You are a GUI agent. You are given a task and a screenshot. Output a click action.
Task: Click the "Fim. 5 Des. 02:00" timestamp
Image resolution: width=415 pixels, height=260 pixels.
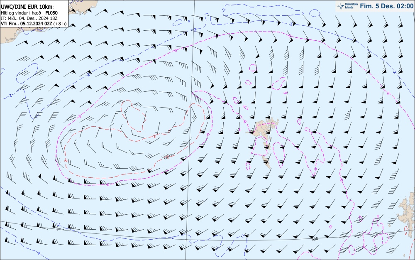pos(387,6)
